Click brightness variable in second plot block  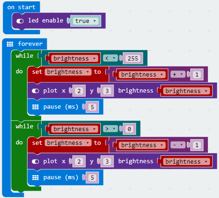(x=186, y=161)
